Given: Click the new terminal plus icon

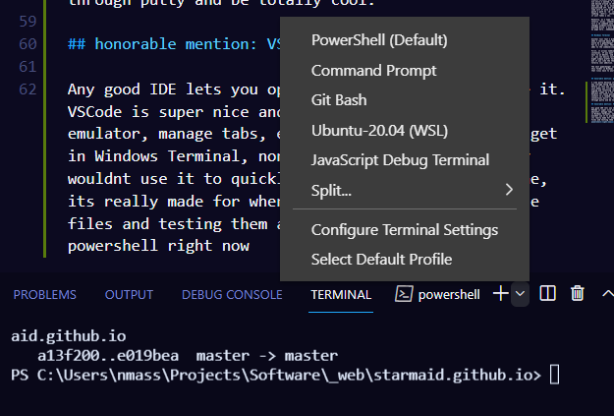Looking at the screenshot, I should [500, 293].
